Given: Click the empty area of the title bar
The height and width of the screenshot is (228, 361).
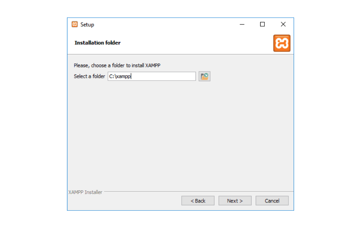Looking at the screenshot, I should [162, 24].
